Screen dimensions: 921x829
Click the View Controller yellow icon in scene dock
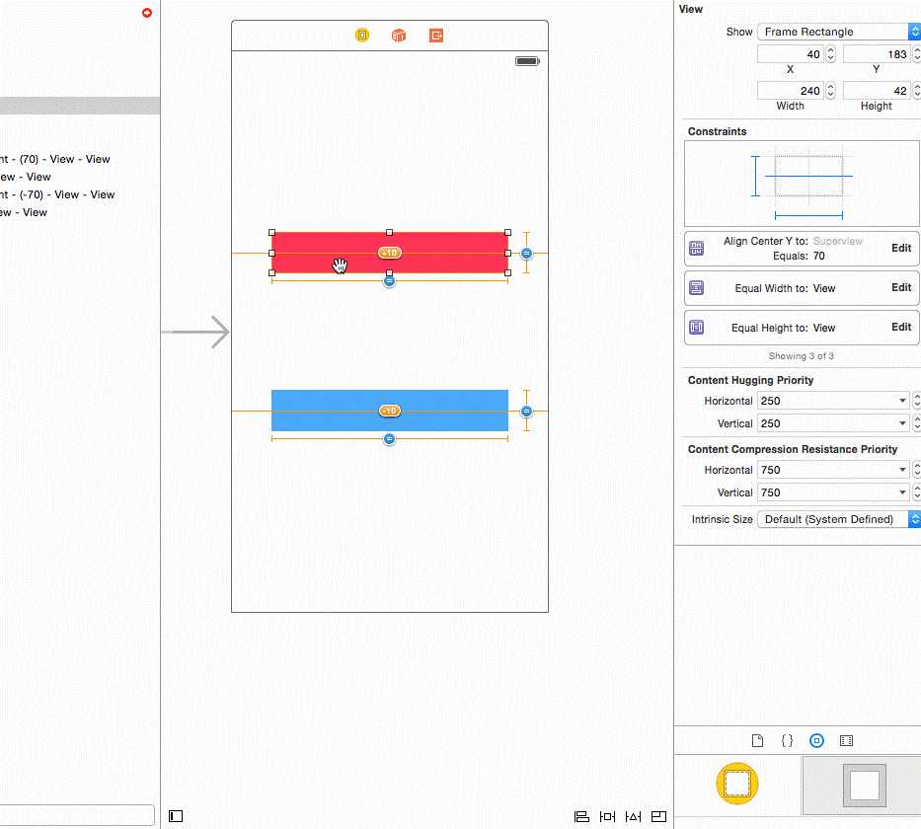362,36
